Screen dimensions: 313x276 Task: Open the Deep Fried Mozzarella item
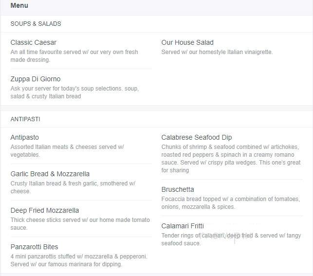[x=45, y=211]
